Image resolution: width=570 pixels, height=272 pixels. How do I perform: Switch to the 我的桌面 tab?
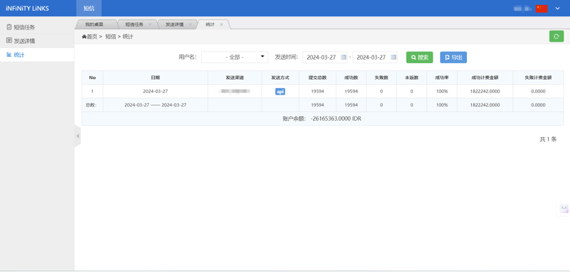pyautogui.click(x=95, y=24)
